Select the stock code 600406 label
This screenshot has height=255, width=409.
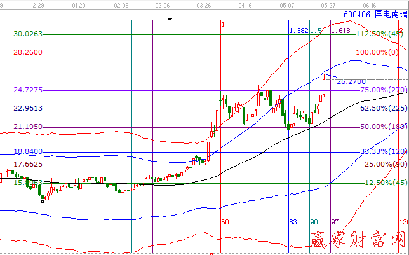pyautogui.click(x=355, y=13)
